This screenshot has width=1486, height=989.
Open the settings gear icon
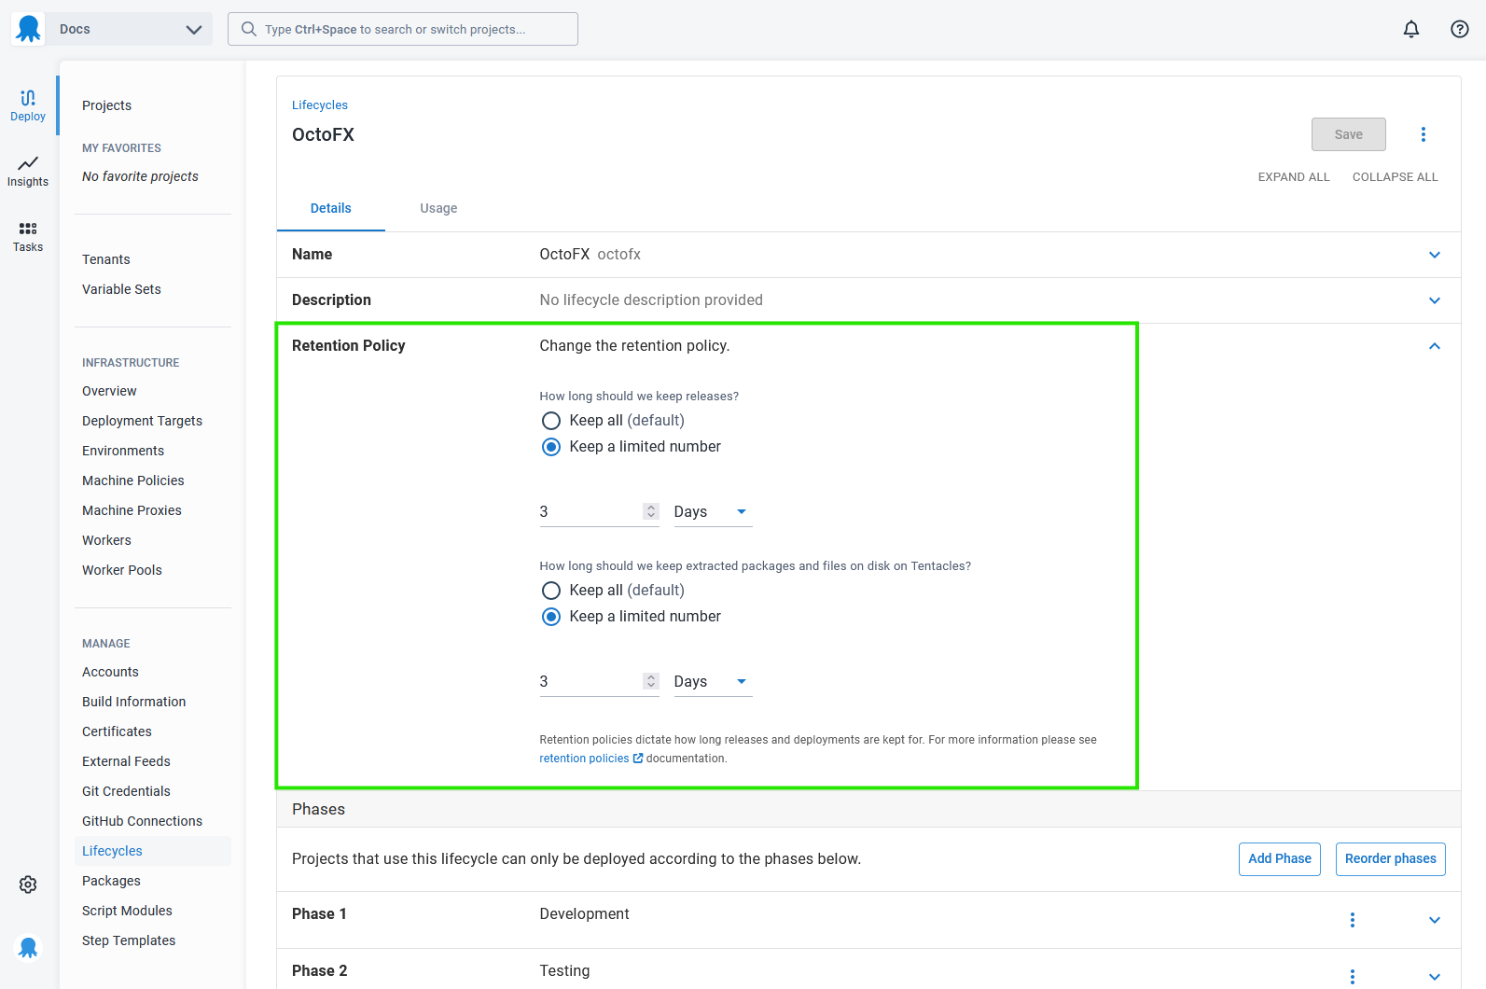tap(28, 885)
